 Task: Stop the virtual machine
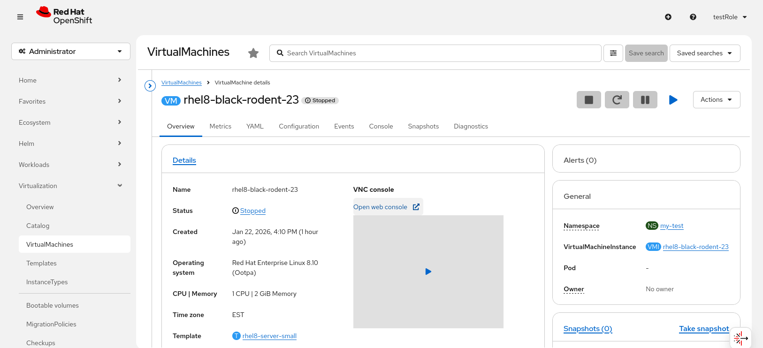[x=589, y=100]
